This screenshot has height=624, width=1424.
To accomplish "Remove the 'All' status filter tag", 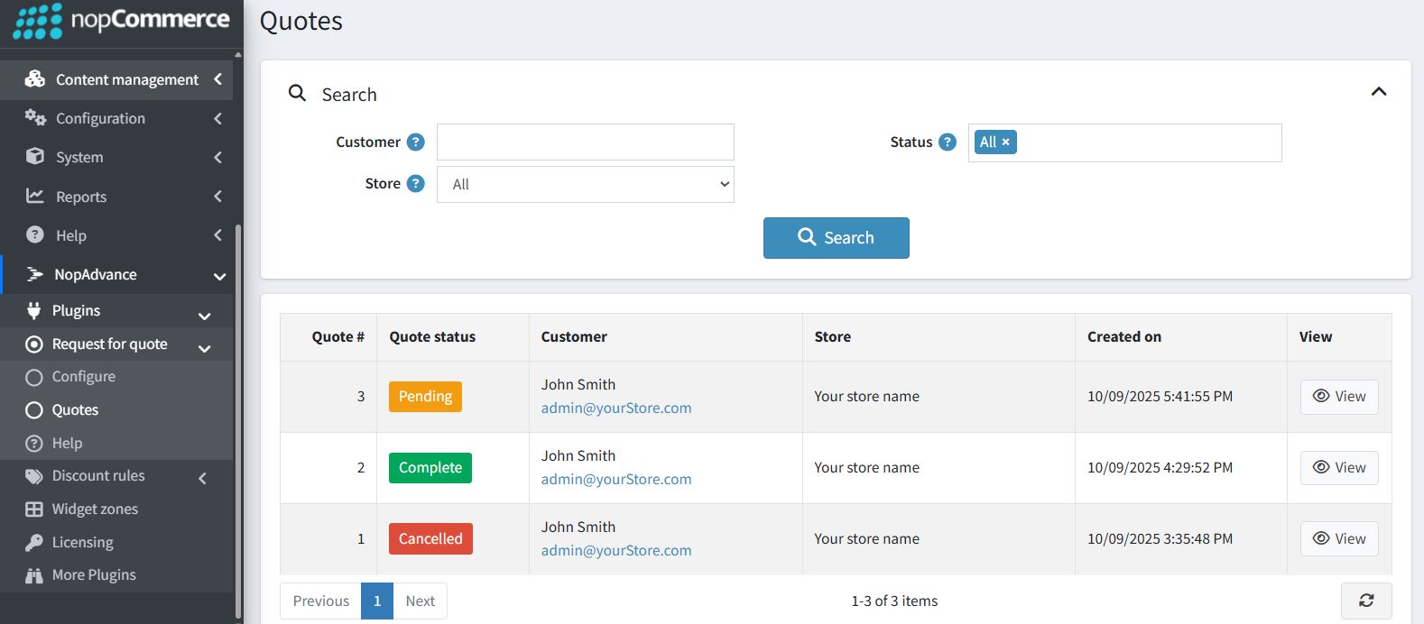I will (x=1005, y=142).
